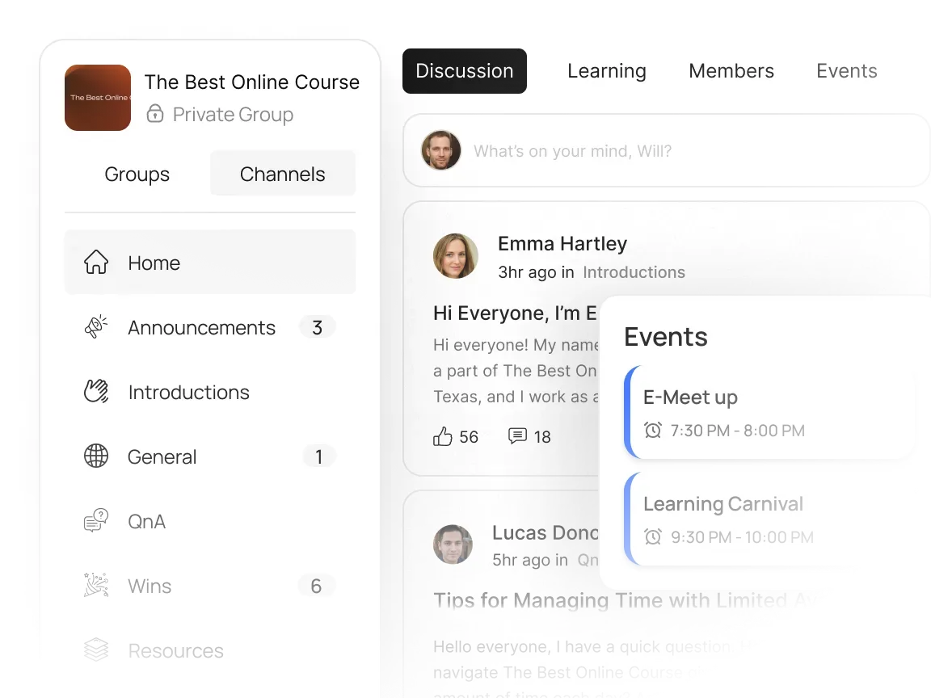Click the Wins unread badge 6

click(x=317, y=585)
